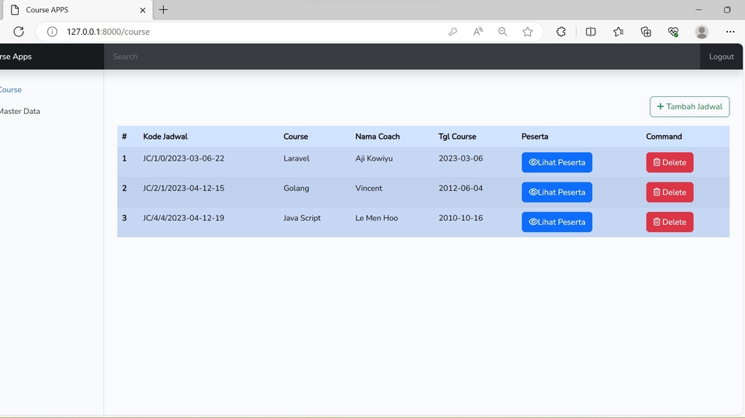Open the Favorites list icon
Screen dimensions: 745x418
click(619, 32)
